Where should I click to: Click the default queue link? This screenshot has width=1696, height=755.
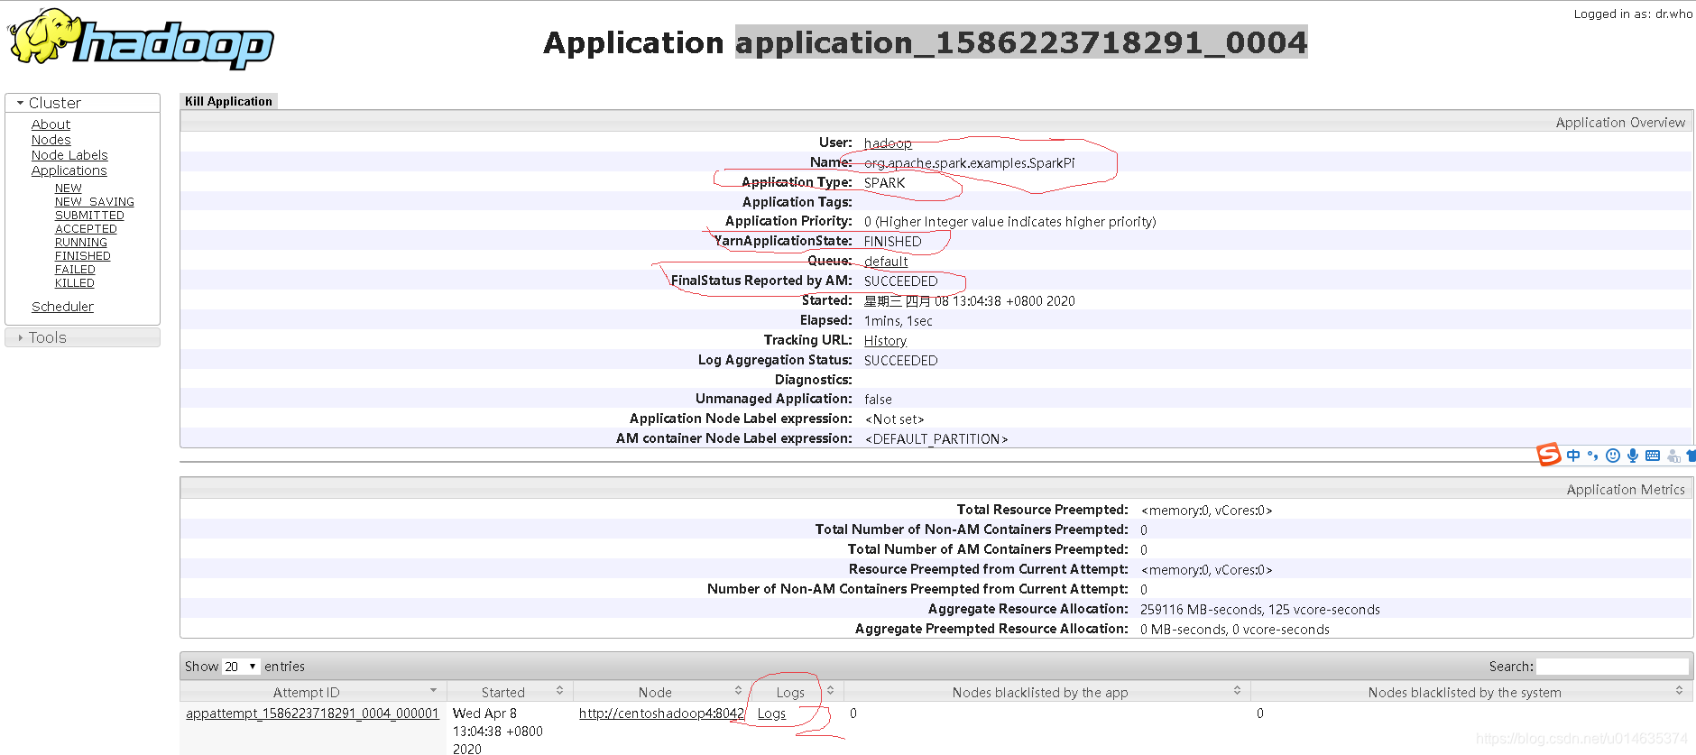click(885, 262)
